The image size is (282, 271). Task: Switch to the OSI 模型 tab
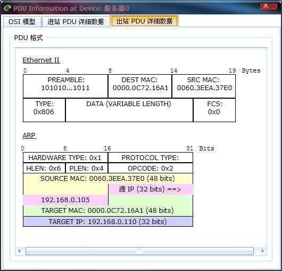pyautogui.click(x=22, y=22)
